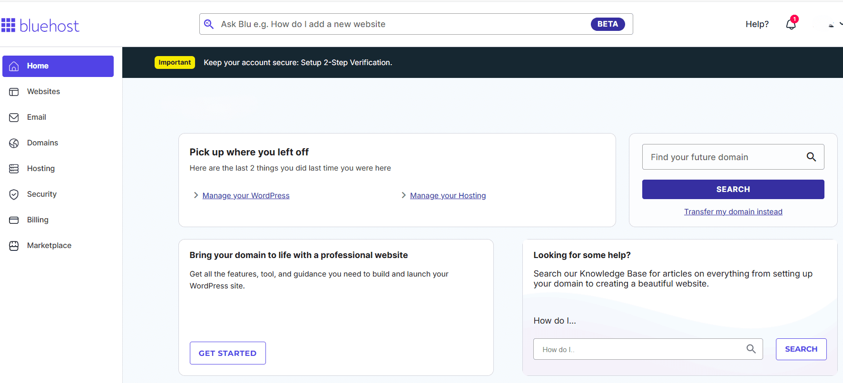Click the Looking for some help? heading

tap(582, 255)
